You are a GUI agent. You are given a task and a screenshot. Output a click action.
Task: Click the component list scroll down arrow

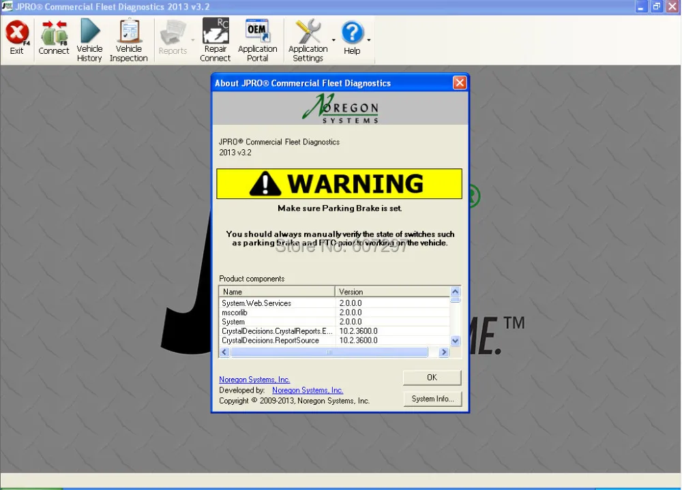(x=456, y=341)
